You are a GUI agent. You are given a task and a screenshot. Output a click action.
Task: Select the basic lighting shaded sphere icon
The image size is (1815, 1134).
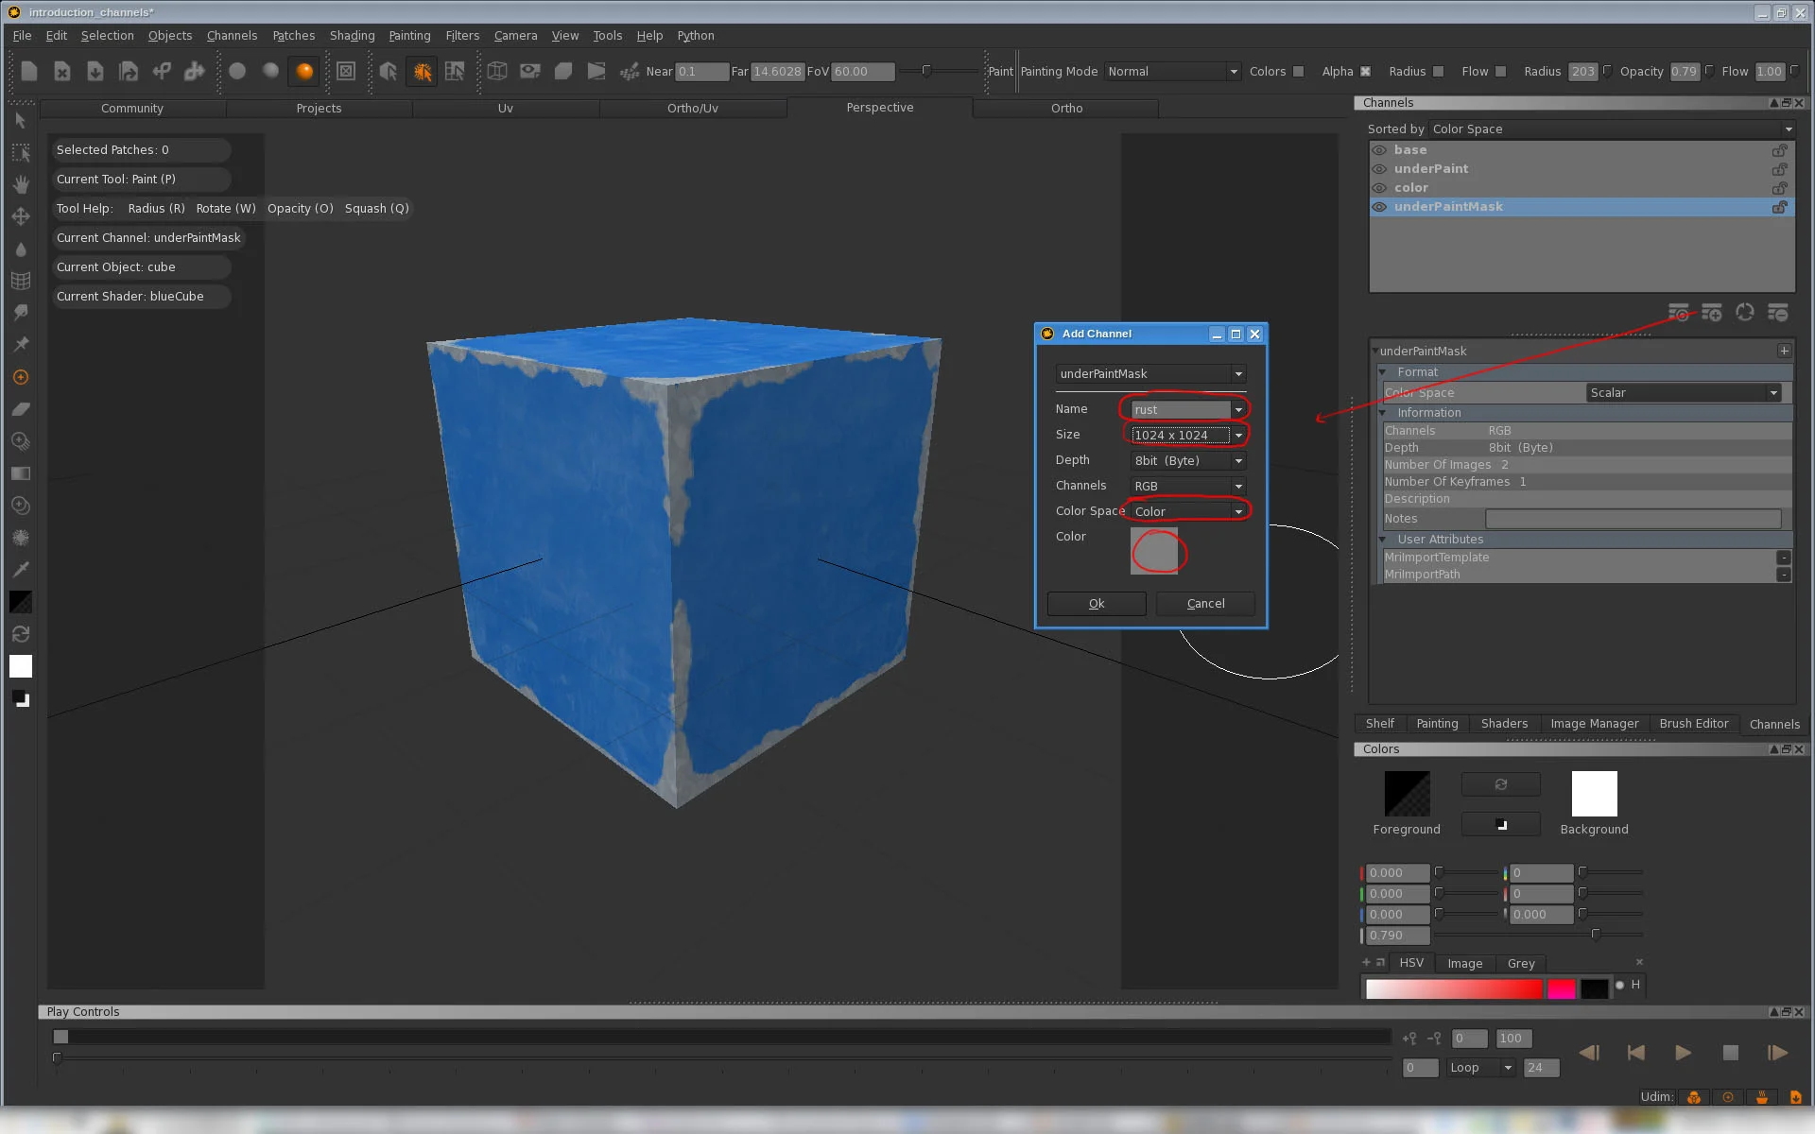(270, 71)
